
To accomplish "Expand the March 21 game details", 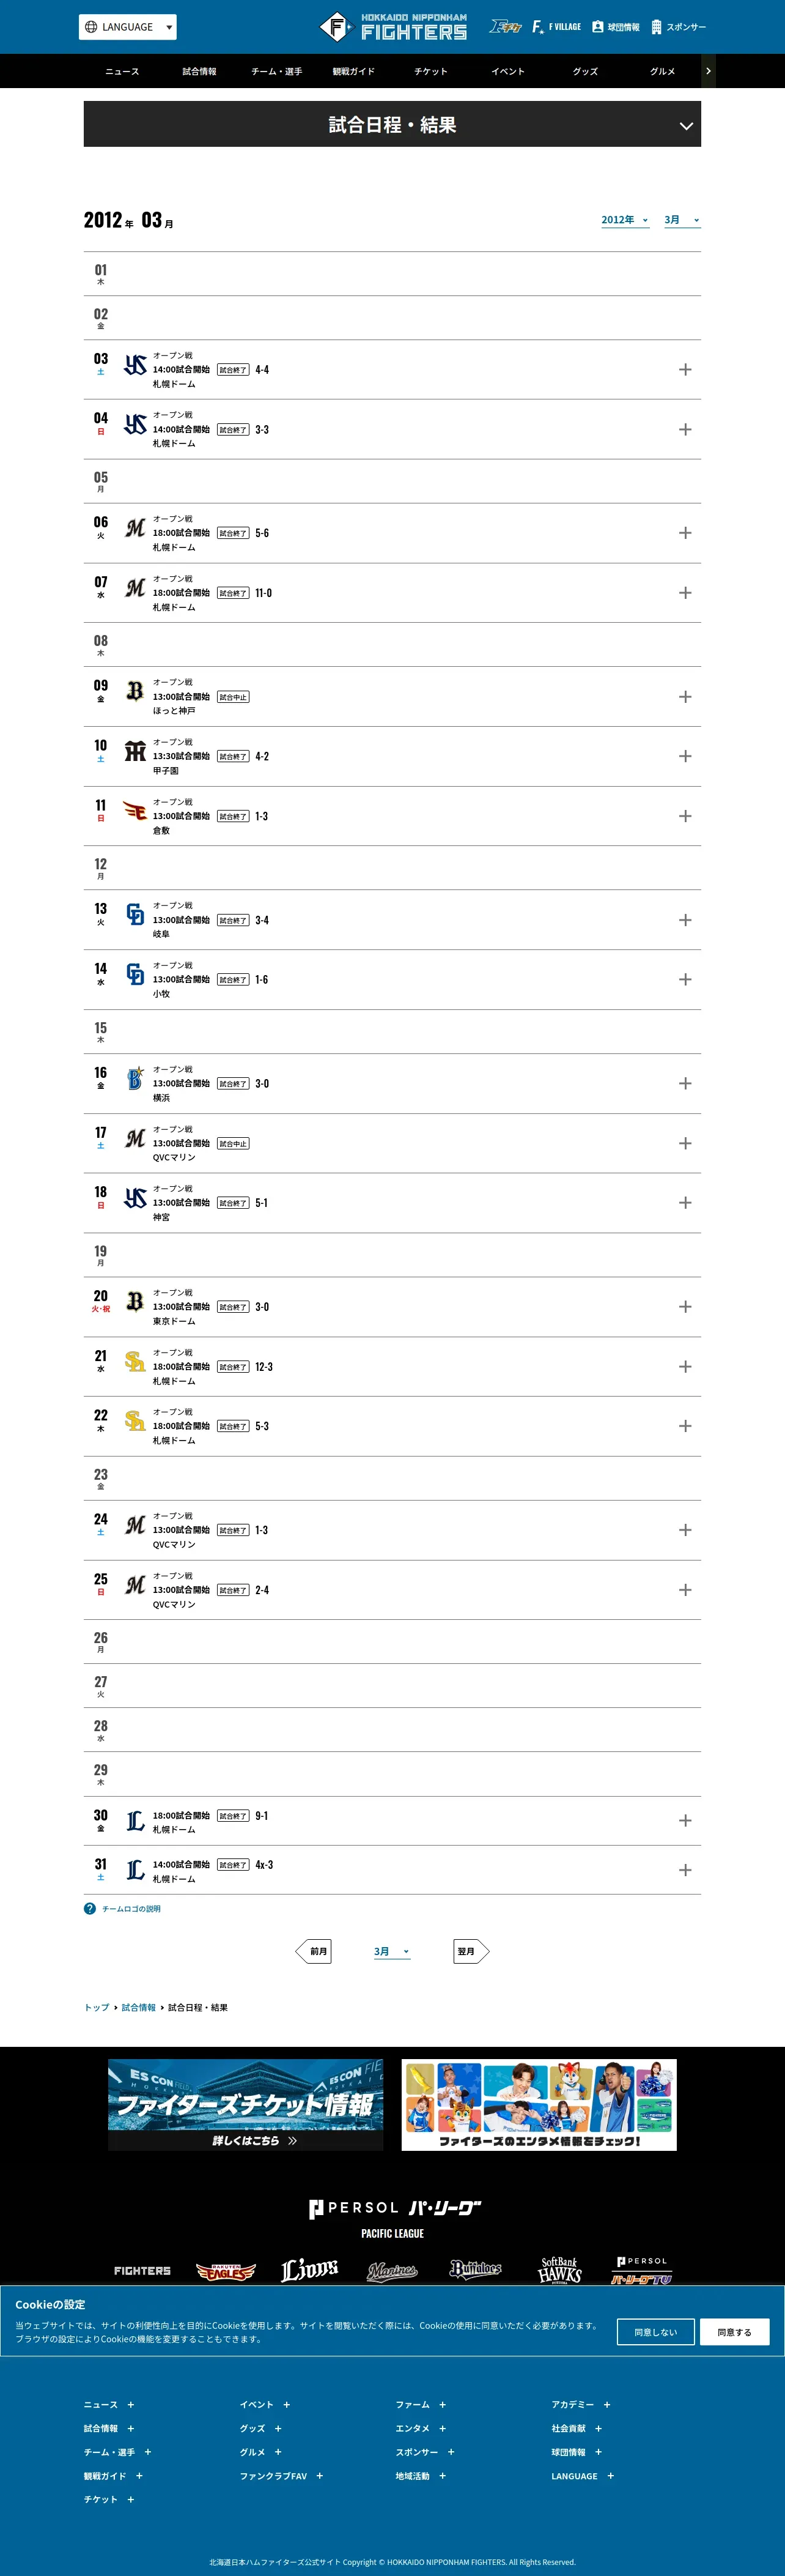I will pos(685,1366).
